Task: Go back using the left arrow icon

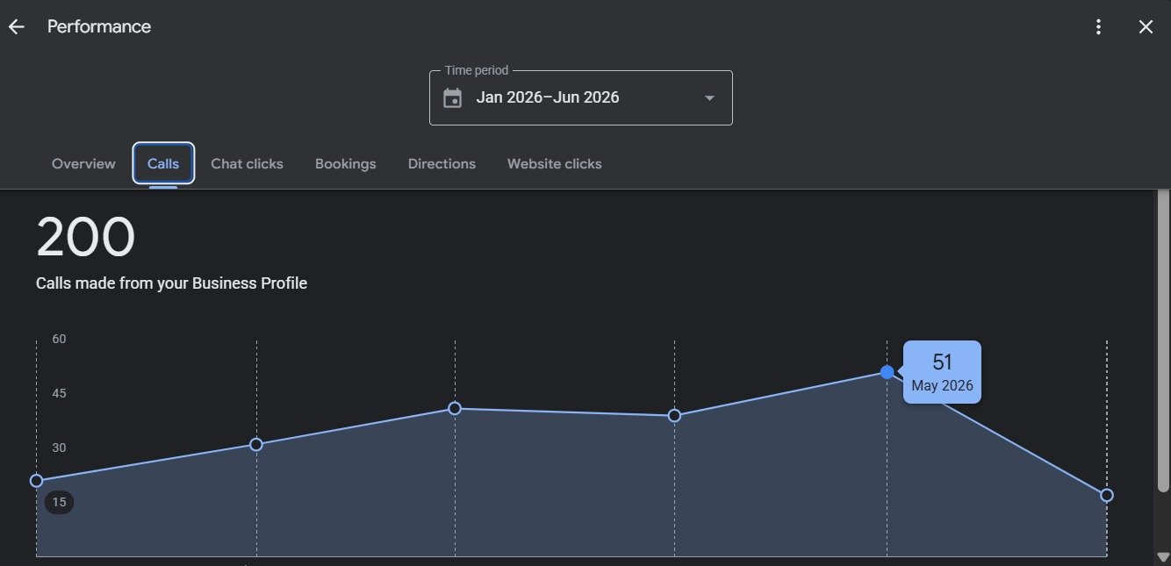Action: pyautogui.click(x=17, y=27)
